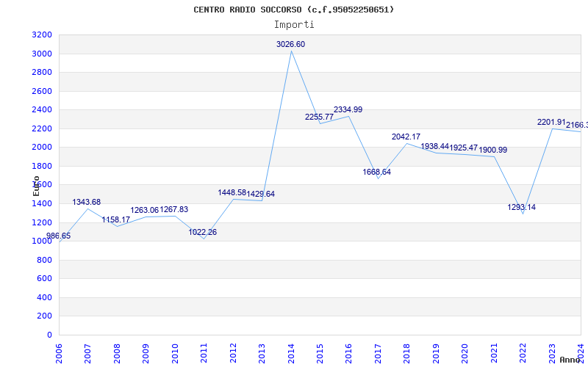Select the 2015 x-axis year label
Image resolution: width=588 pixels, height=367 pixels.
320,354
